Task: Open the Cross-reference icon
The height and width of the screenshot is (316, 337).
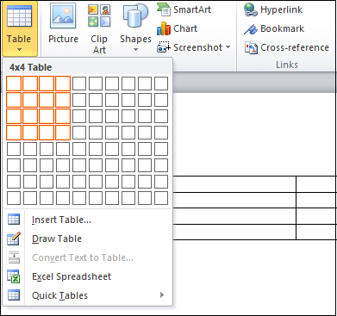Action: [251, 48]
